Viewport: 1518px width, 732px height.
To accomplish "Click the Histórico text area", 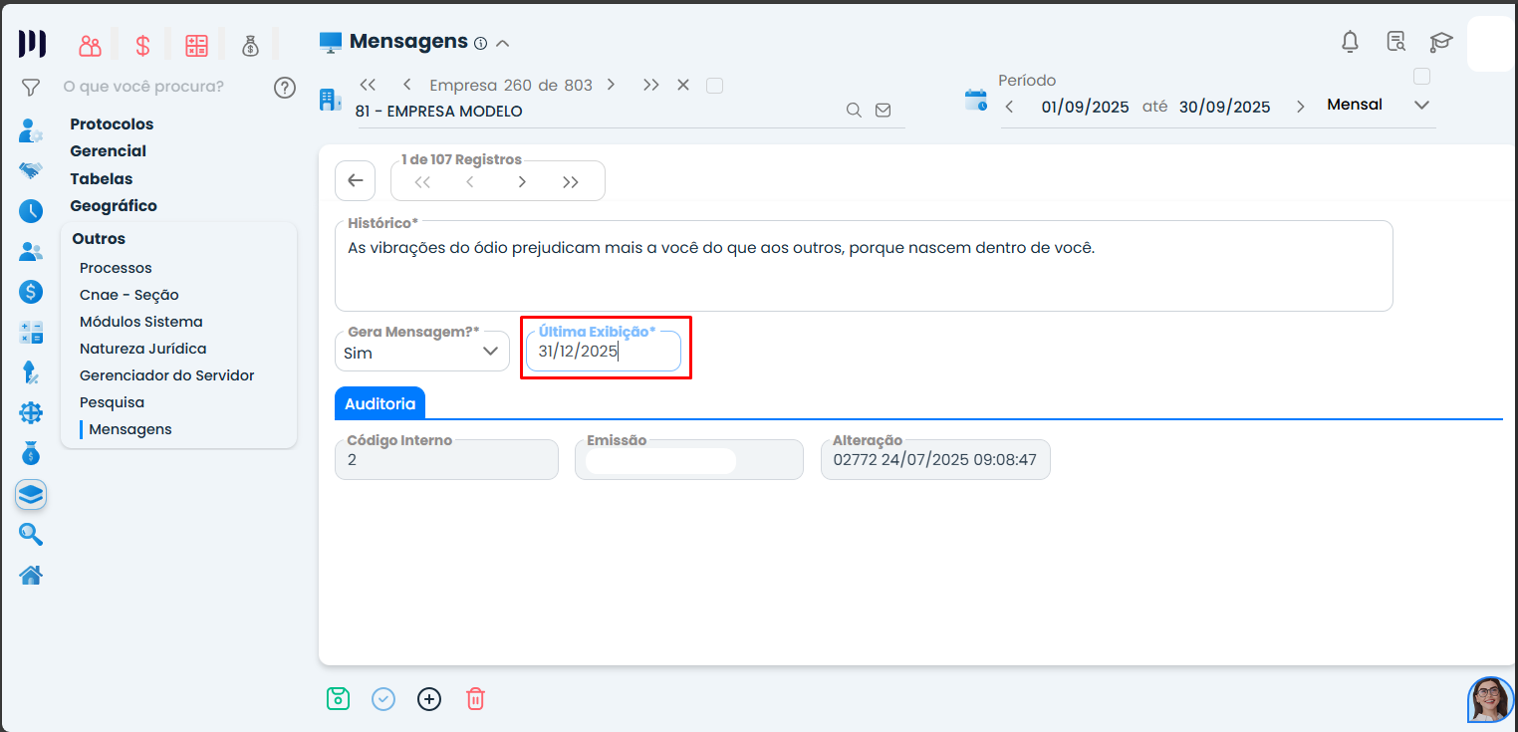I will point(864,266).
